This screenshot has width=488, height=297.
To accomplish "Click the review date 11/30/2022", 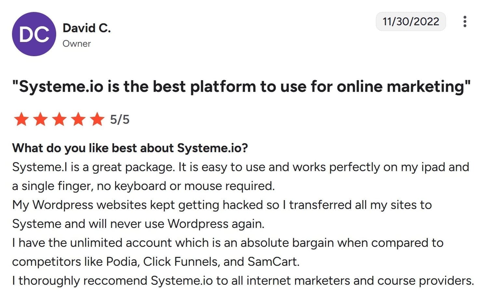I will click(411, 21).
